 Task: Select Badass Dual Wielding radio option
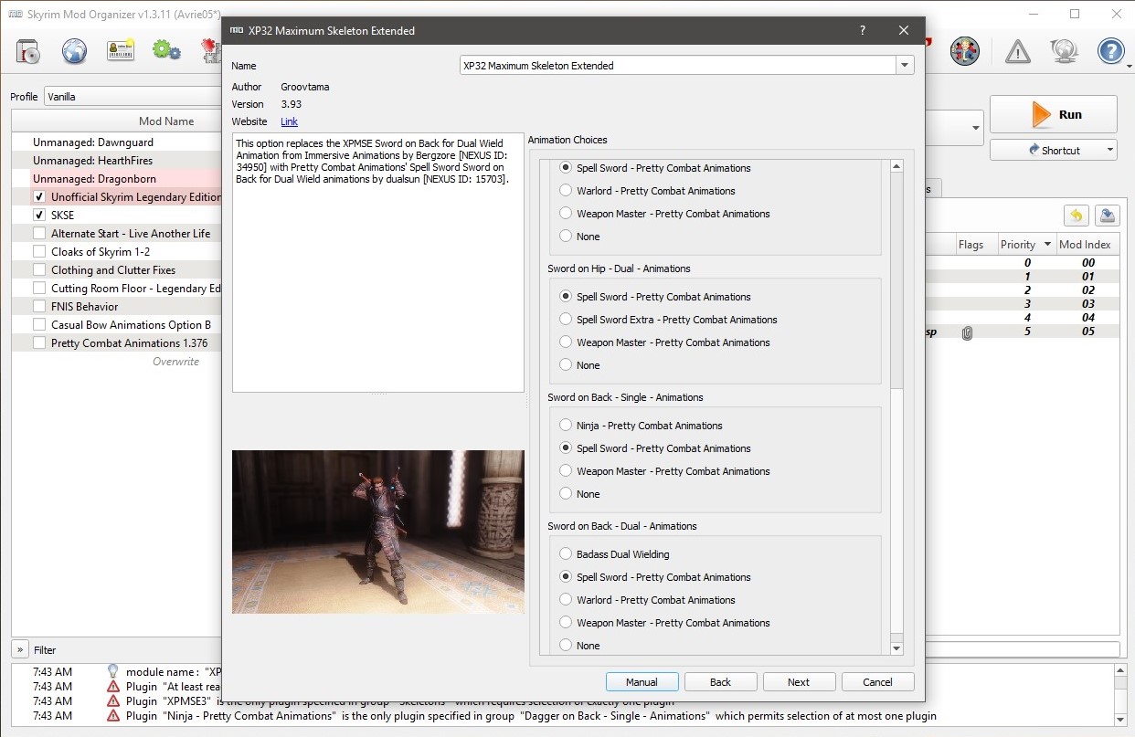click(x=566, y=554)
